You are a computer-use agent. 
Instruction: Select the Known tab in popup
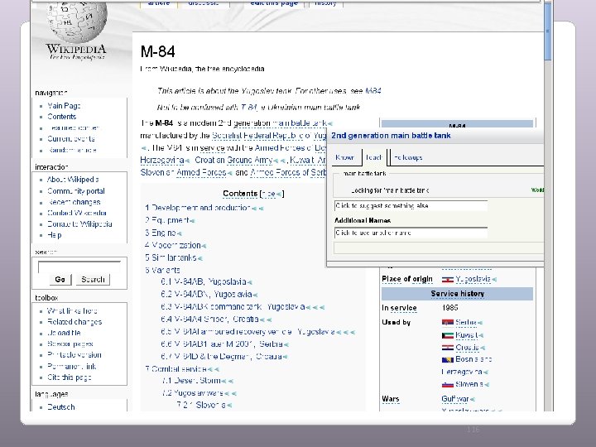point(344,157)
